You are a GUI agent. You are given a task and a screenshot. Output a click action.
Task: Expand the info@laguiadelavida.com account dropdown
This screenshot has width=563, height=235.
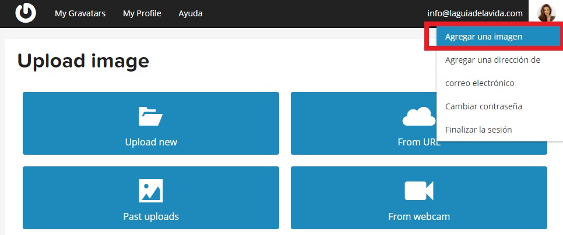(x=474, y=13)
